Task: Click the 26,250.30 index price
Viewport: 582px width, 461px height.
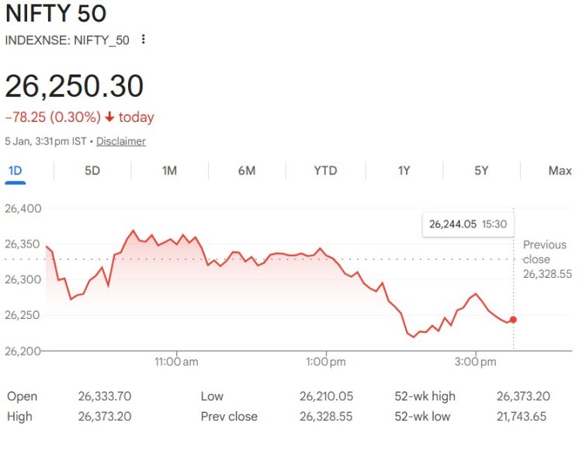Action: coord(74,86)
